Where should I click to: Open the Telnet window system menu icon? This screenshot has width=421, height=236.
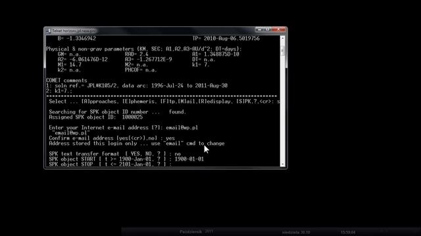[48, 31]
